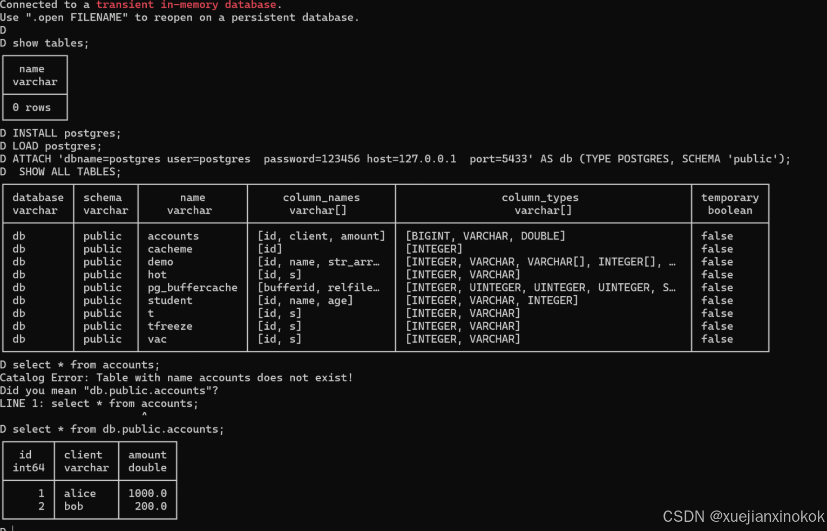Click the 'int64' type label under id
Viewport: 827px width, 531px height.
tap(29, 468)
